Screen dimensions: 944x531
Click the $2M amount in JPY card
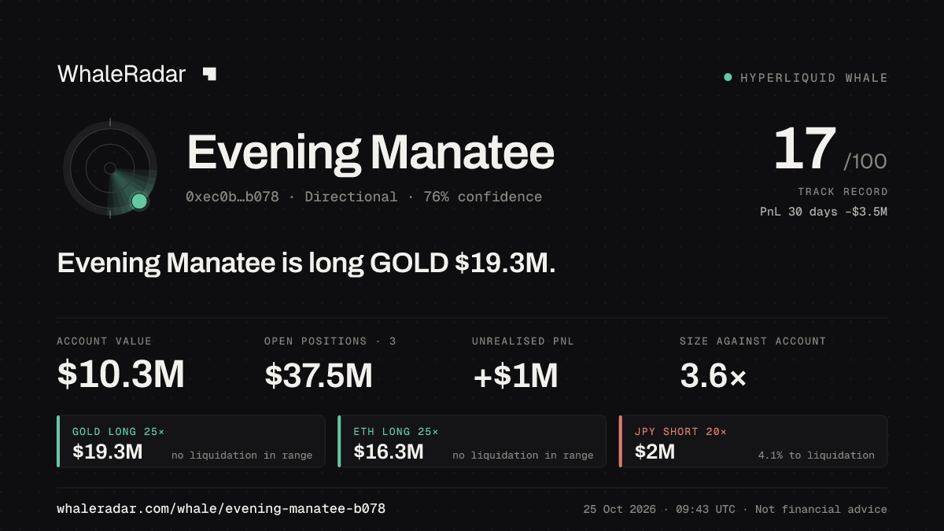(x=655, y=452)
